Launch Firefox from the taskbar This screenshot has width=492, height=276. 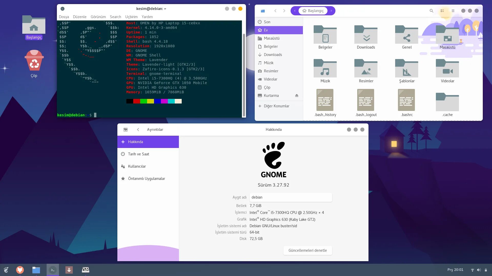click(20, 270)
